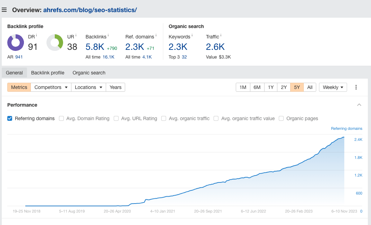Image resolution: width=371 pixels, height=225 pixels.
Task: Enable the Organic pages checkbox
Action: 281,118
